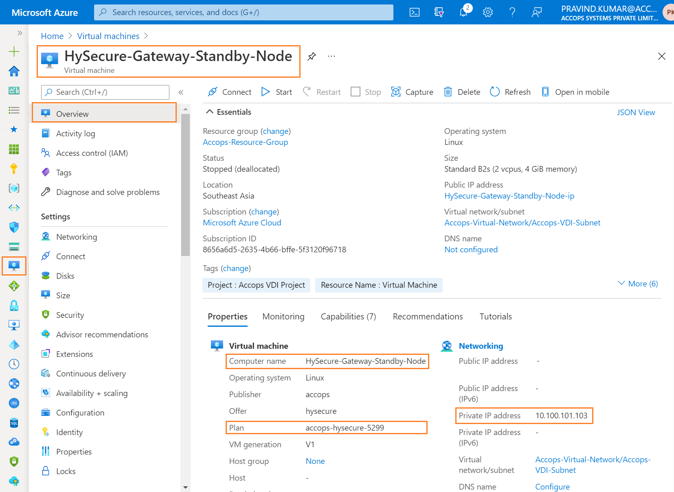The width and height of the screenshot is (674, 492).
Task: Open JSON View link
Action: pos(636,112)
